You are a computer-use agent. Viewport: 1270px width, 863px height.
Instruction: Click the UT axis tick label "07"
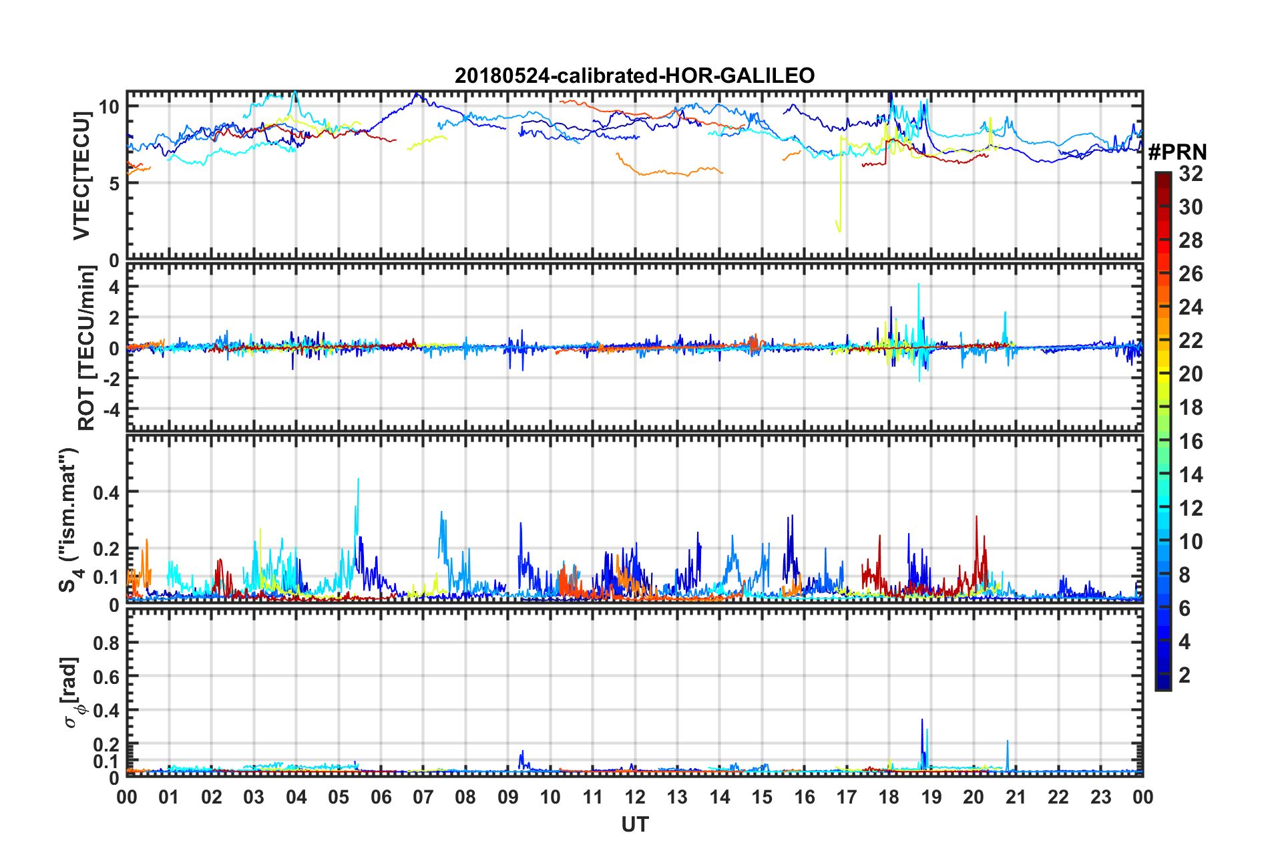click(x=423, y=798)
